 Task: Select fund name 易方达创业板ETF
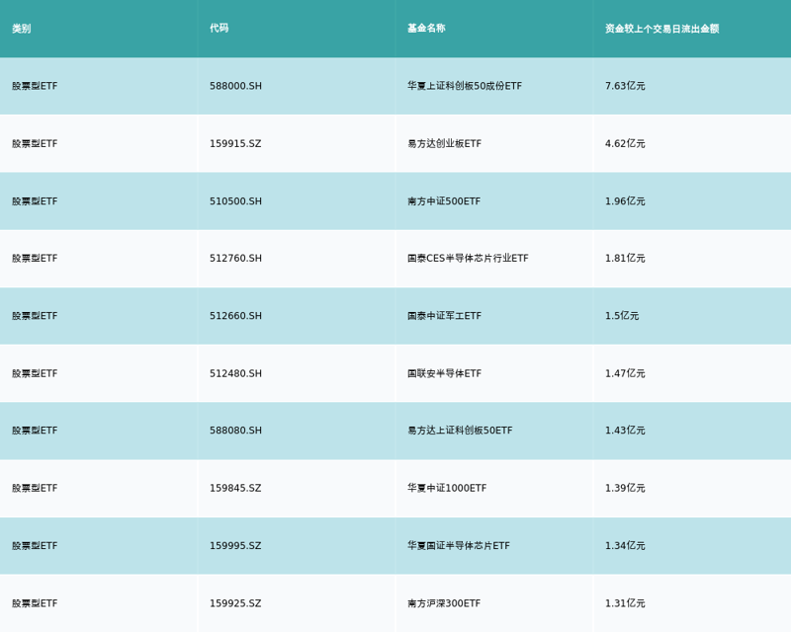tap(444, 143)
